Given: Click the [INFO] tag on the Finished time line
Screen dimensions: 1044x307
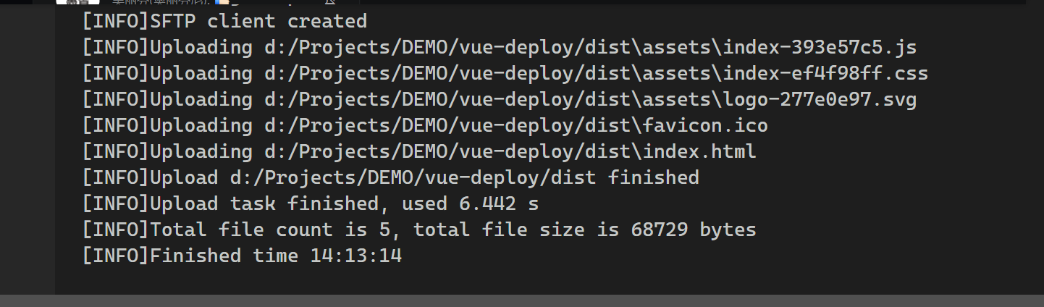Looking at the screenshot, I should (x=115, y=256).
